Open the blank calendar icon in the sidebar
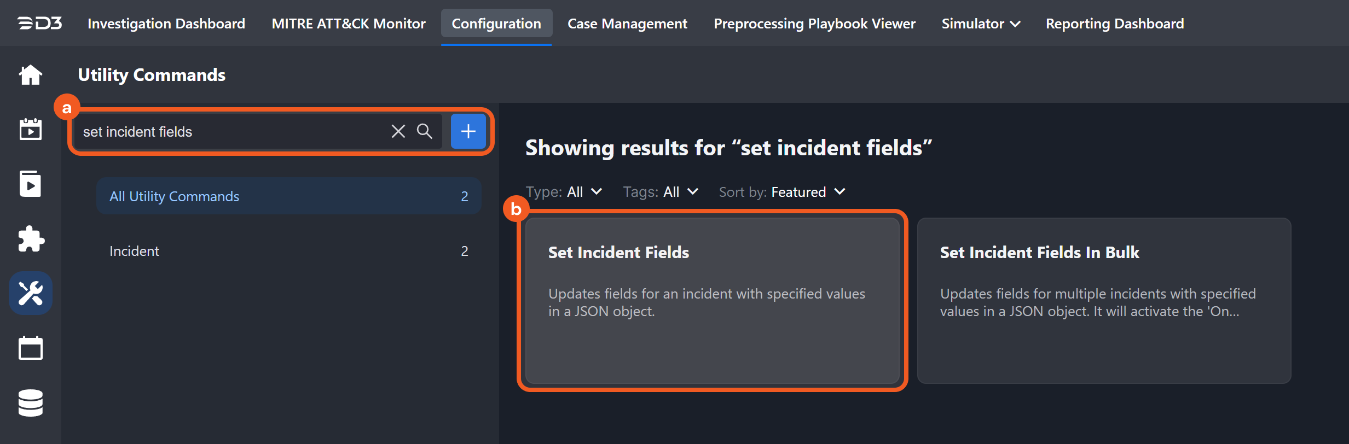 [31, 348]
